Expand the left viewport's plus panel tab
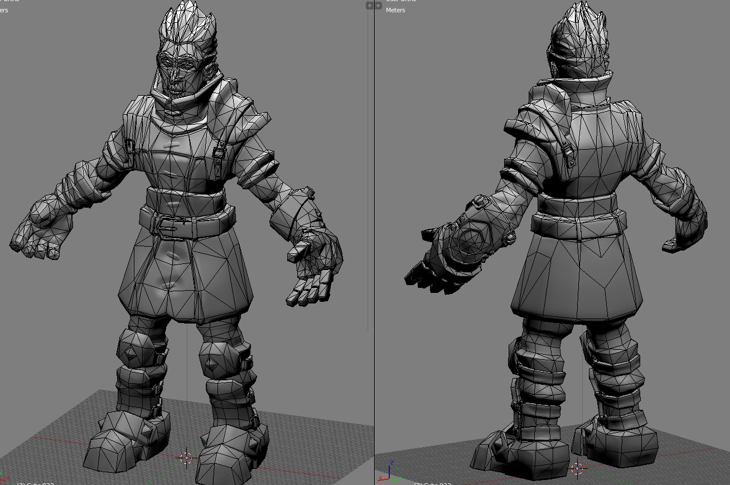The width and height of the screenshot is (730, 485). 369,6
